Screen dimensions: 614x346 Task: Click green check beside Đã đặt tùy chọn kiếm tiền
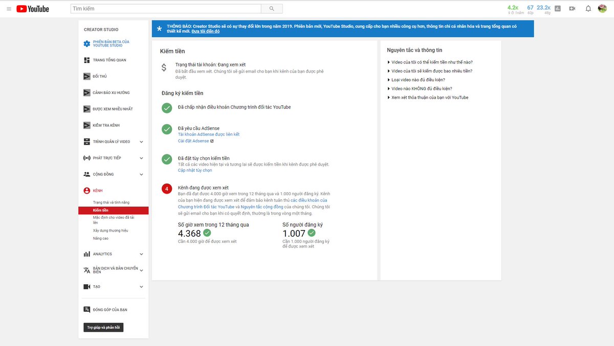point(167,159)
